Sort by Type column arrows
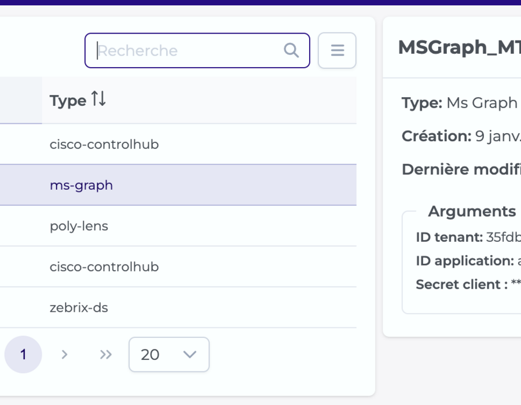Image resolution: width=521 pixels, height=405 pixels. coord(98,98)
